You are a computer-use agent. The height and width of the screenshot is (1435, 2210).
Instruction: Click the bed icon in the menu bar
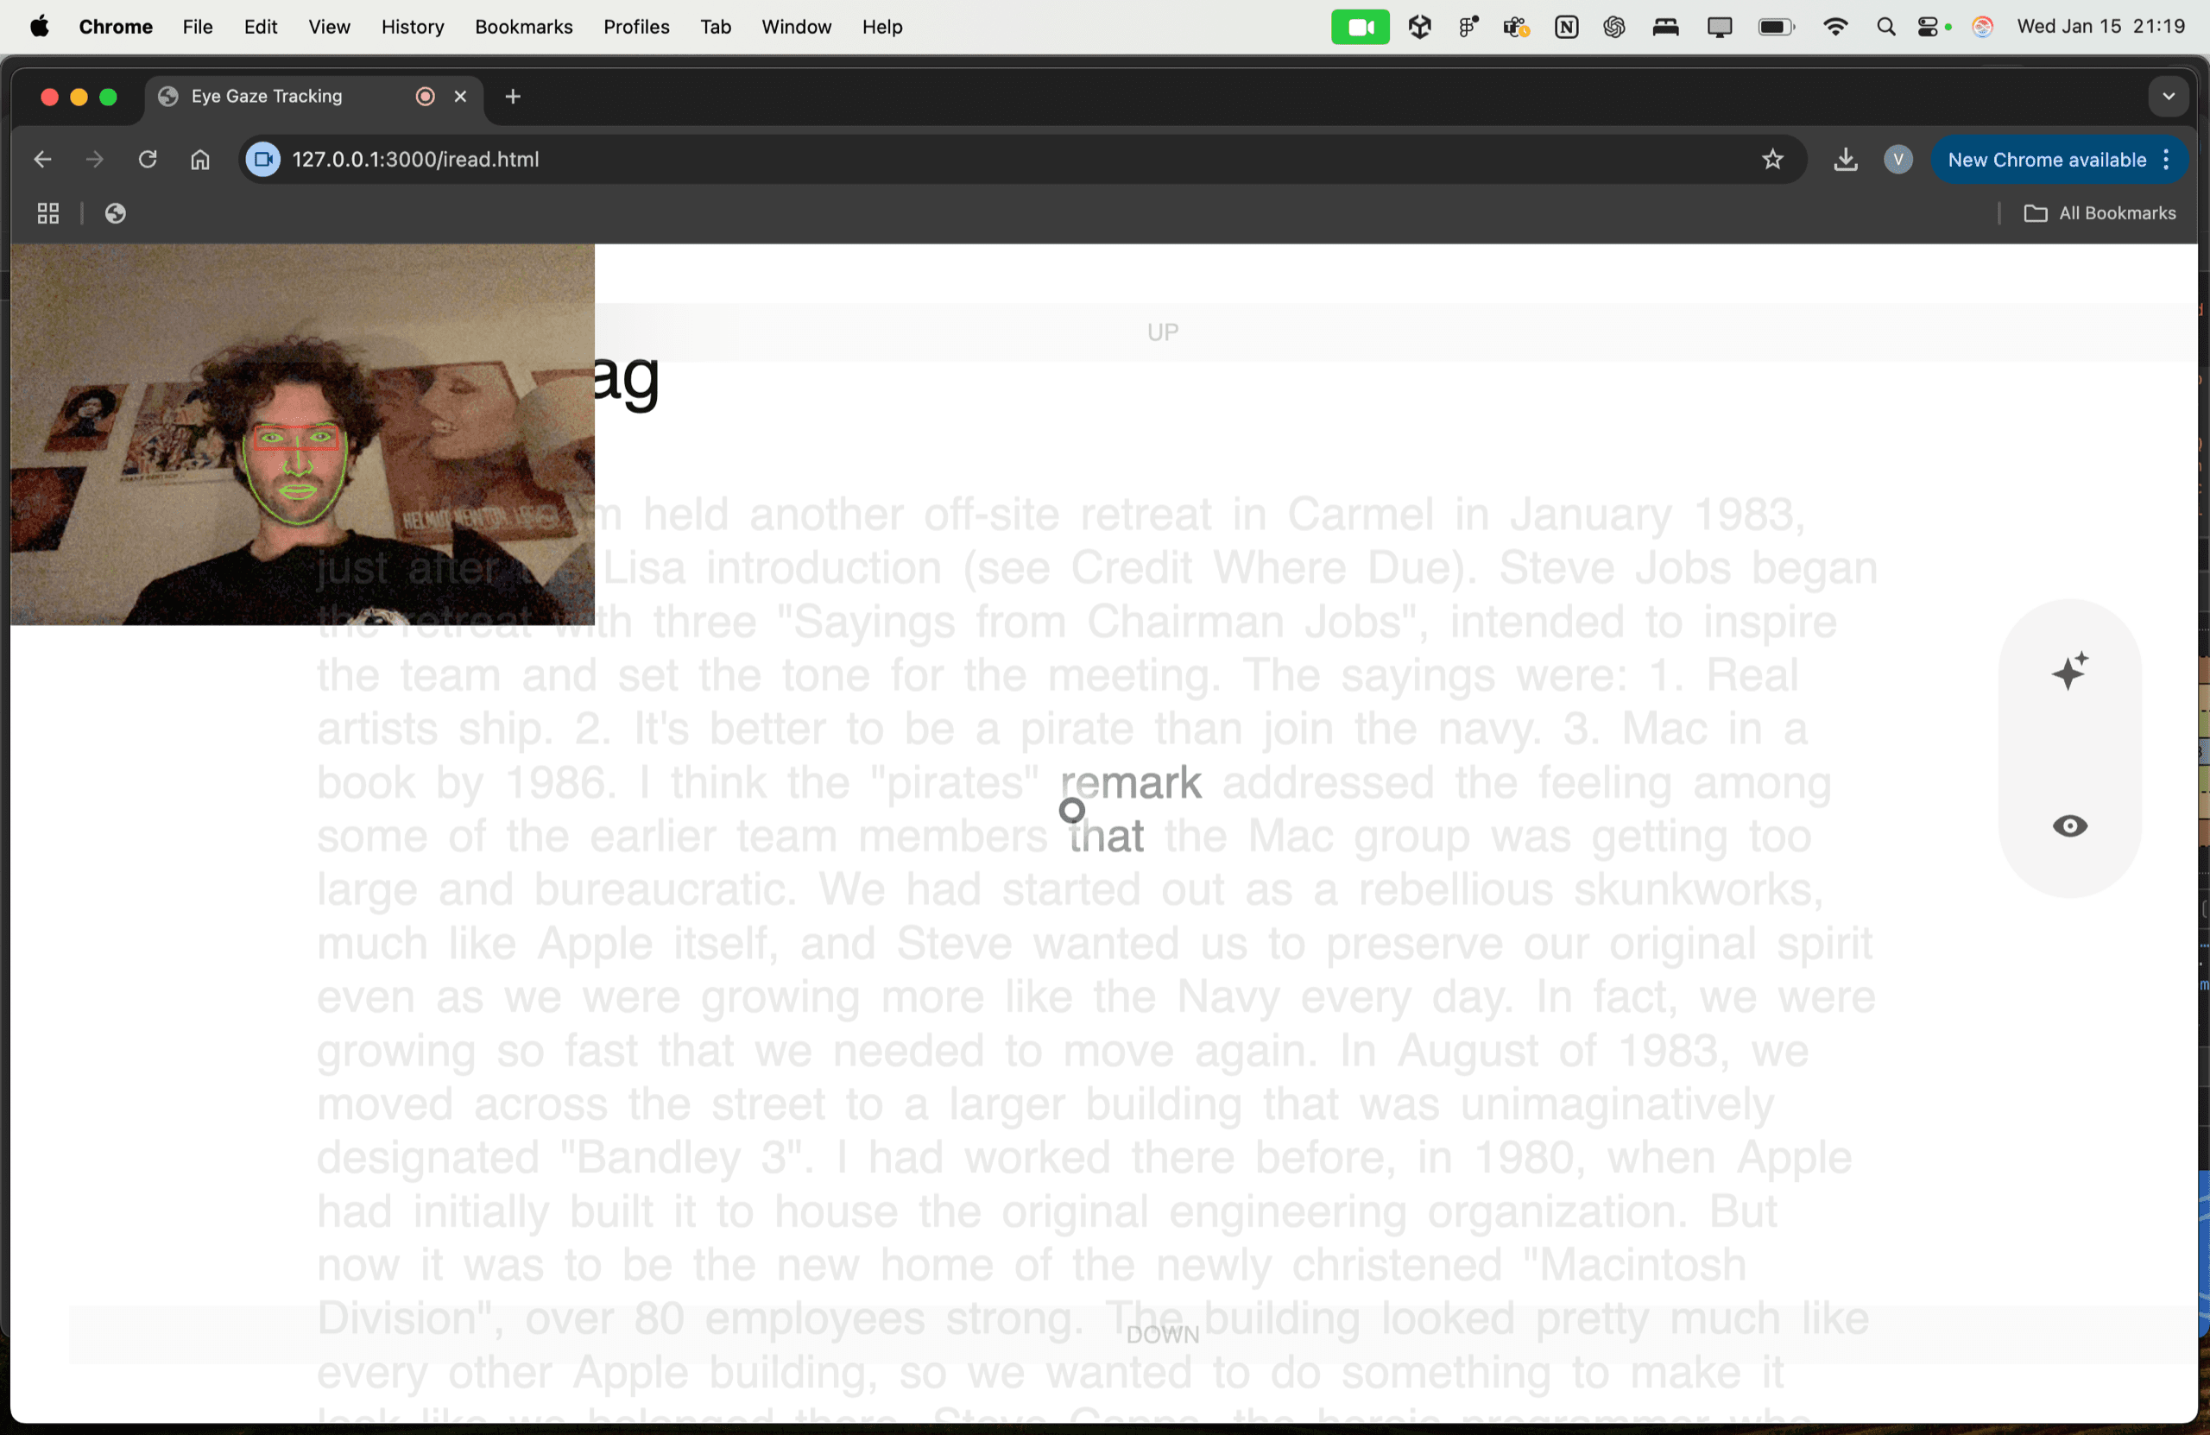click(x=1666, y=27)
